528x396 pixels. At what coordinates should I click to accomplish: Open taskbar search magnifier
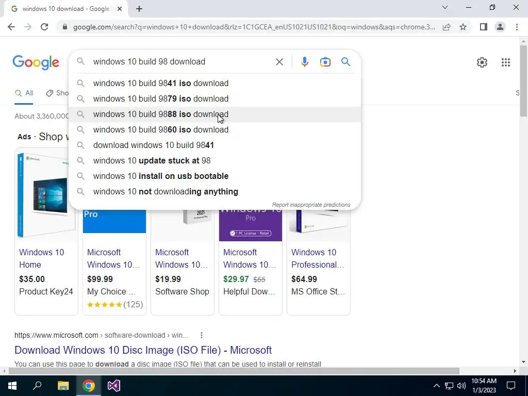[37, 386]
